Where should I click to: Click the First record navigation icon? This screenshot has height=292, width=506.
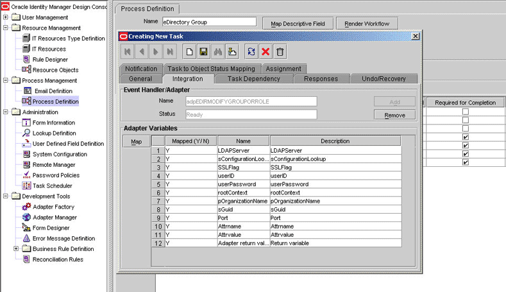[x=128, y=52]
